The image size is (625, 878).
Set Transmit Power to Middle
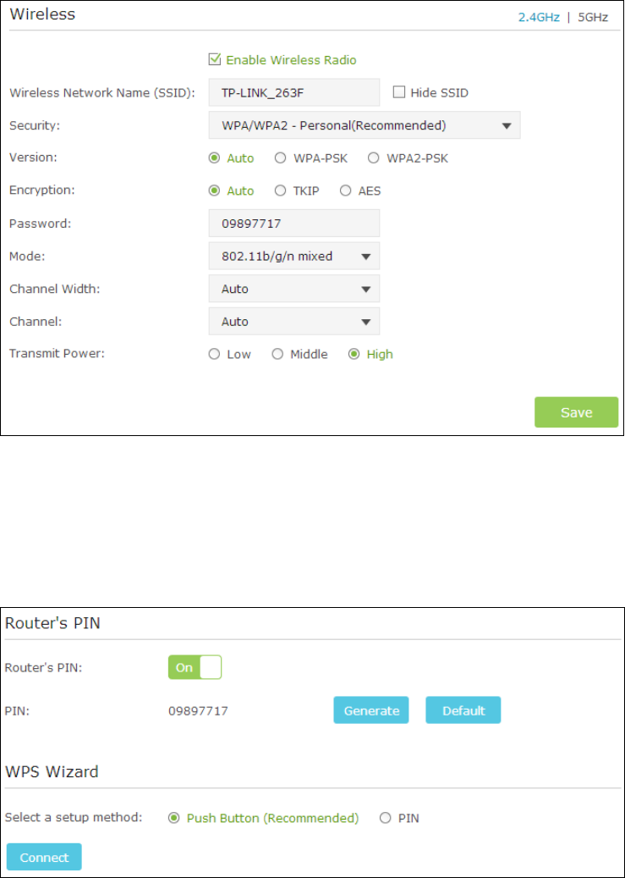pyautogui.click(x=277, y=355)
